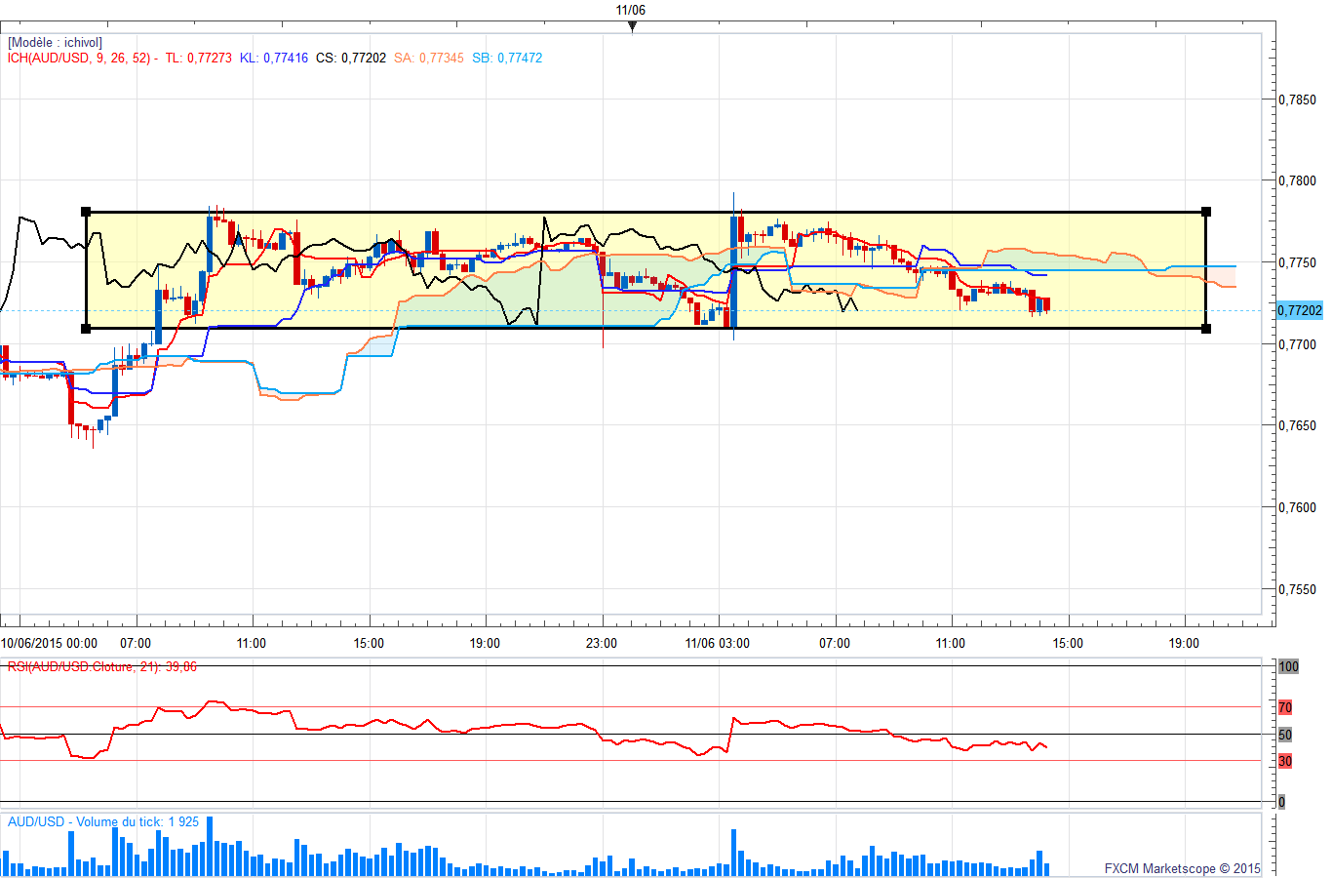Click the 11/06 03:00 time axis label
This screenshot has height=878, width=1332.
coord(718,643)
